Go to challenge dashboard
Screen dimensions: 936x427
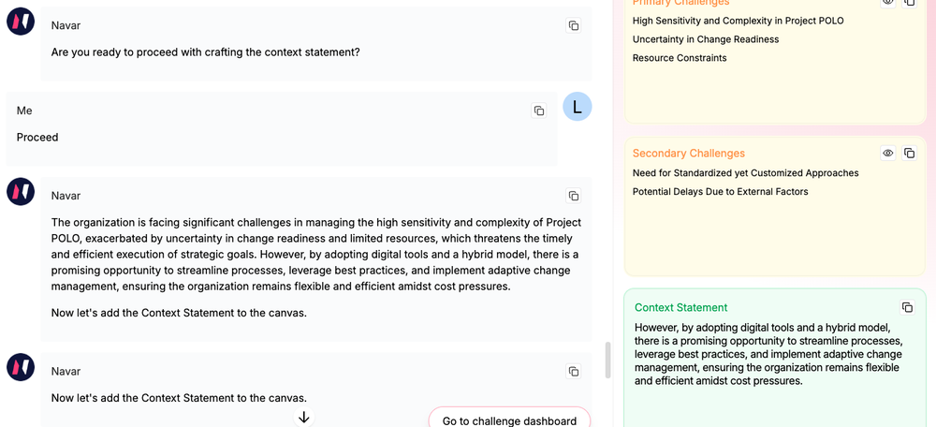coord(509,420)
